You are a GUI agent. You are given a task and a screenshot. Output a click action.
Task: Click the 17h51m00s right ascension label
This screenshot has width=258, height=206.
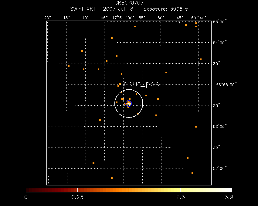point(124,18)
